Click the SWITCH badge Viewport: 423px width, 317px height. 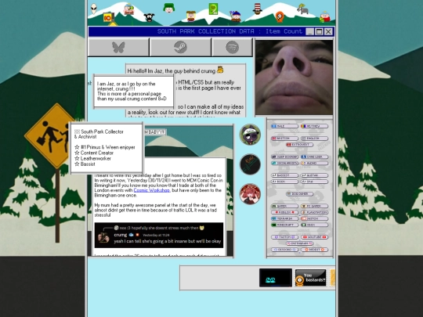coord(315,218)
